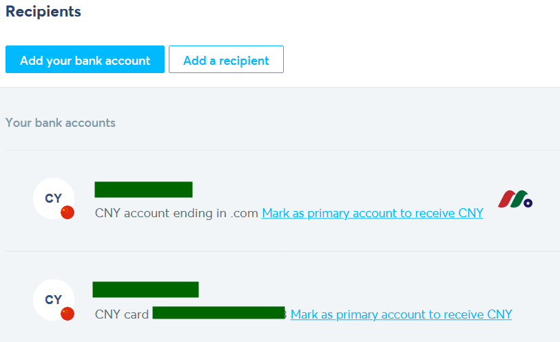560x342 pixels.
Task: Click the Recipients page heading
Action: pyautogui.click(x=43, y=12)
